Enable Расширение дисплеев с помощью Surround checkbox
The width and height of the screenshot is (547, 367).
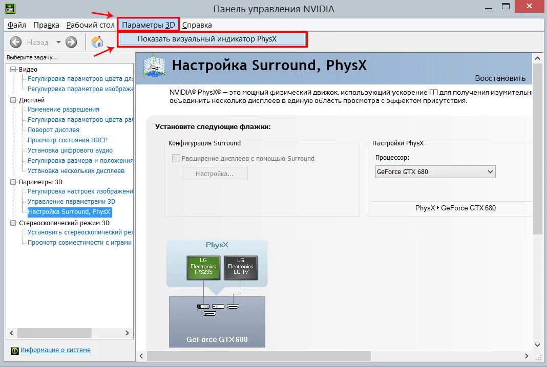(x=176, y=158)
